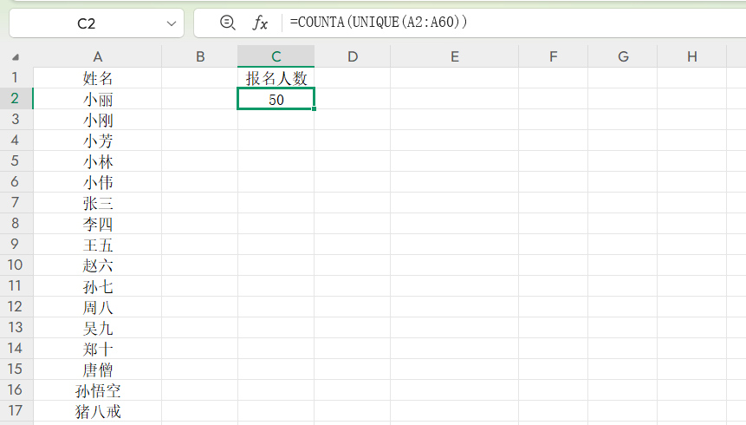Select column H header
The image size is (746, 425).
click(x=691, y=57)
